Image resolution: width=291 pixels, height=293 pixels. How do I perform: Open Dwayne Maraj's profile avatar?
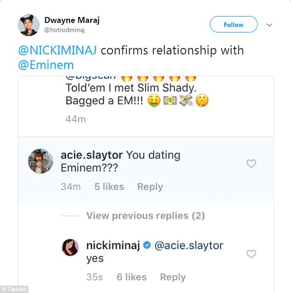(28, 25)
